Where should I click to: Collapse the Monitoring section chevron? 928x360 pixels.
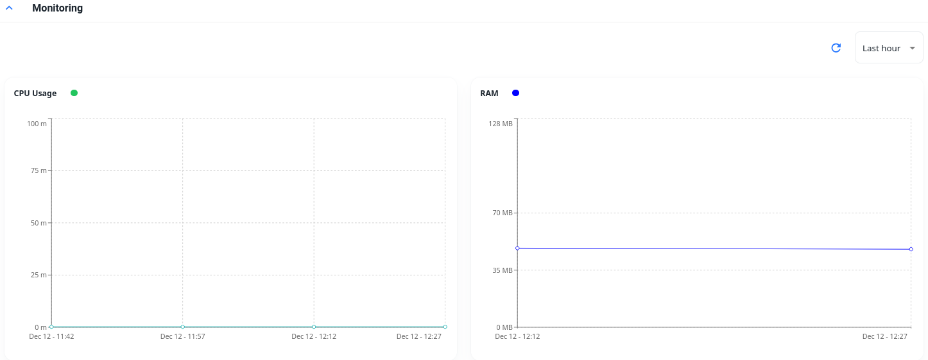(9, 8)
